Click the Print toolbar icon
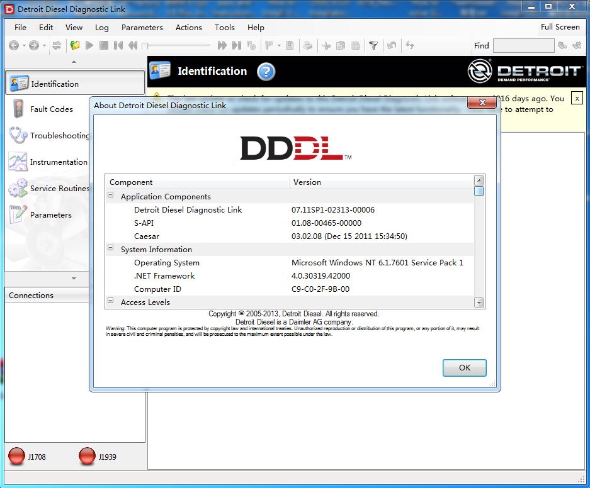 [308, 45]
